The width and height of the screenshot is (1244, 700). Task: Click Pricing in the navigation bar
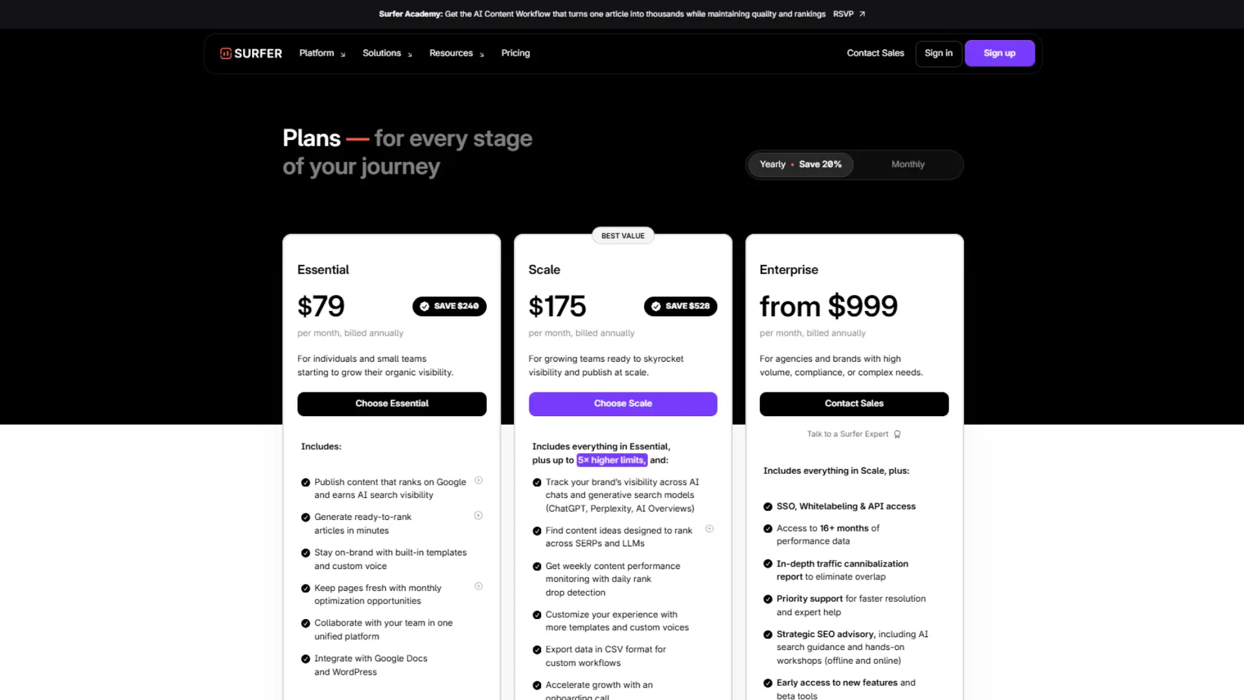click(515, 53)
